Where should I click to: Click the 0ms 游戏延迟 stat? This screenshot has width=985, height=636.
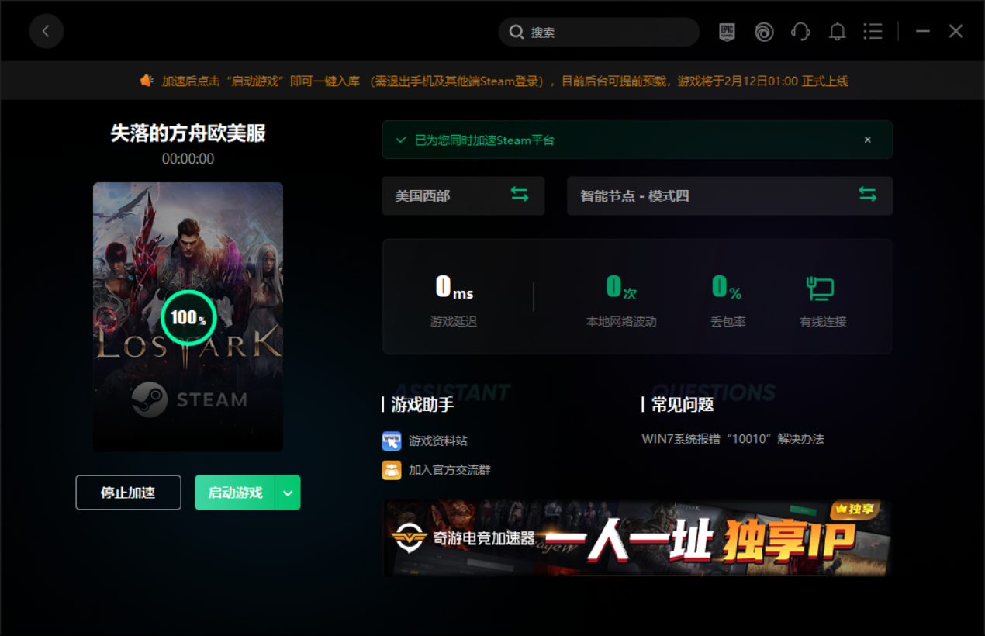[x=454, y=300]
